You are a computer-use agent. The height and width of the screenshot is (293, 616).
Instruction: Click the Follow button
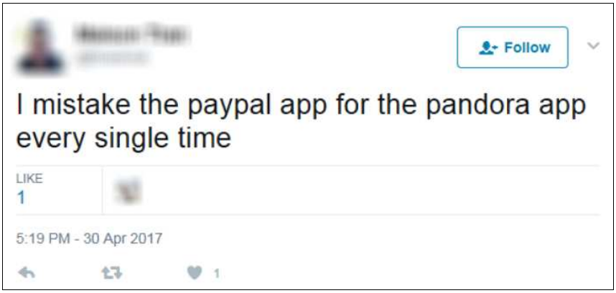513,47
